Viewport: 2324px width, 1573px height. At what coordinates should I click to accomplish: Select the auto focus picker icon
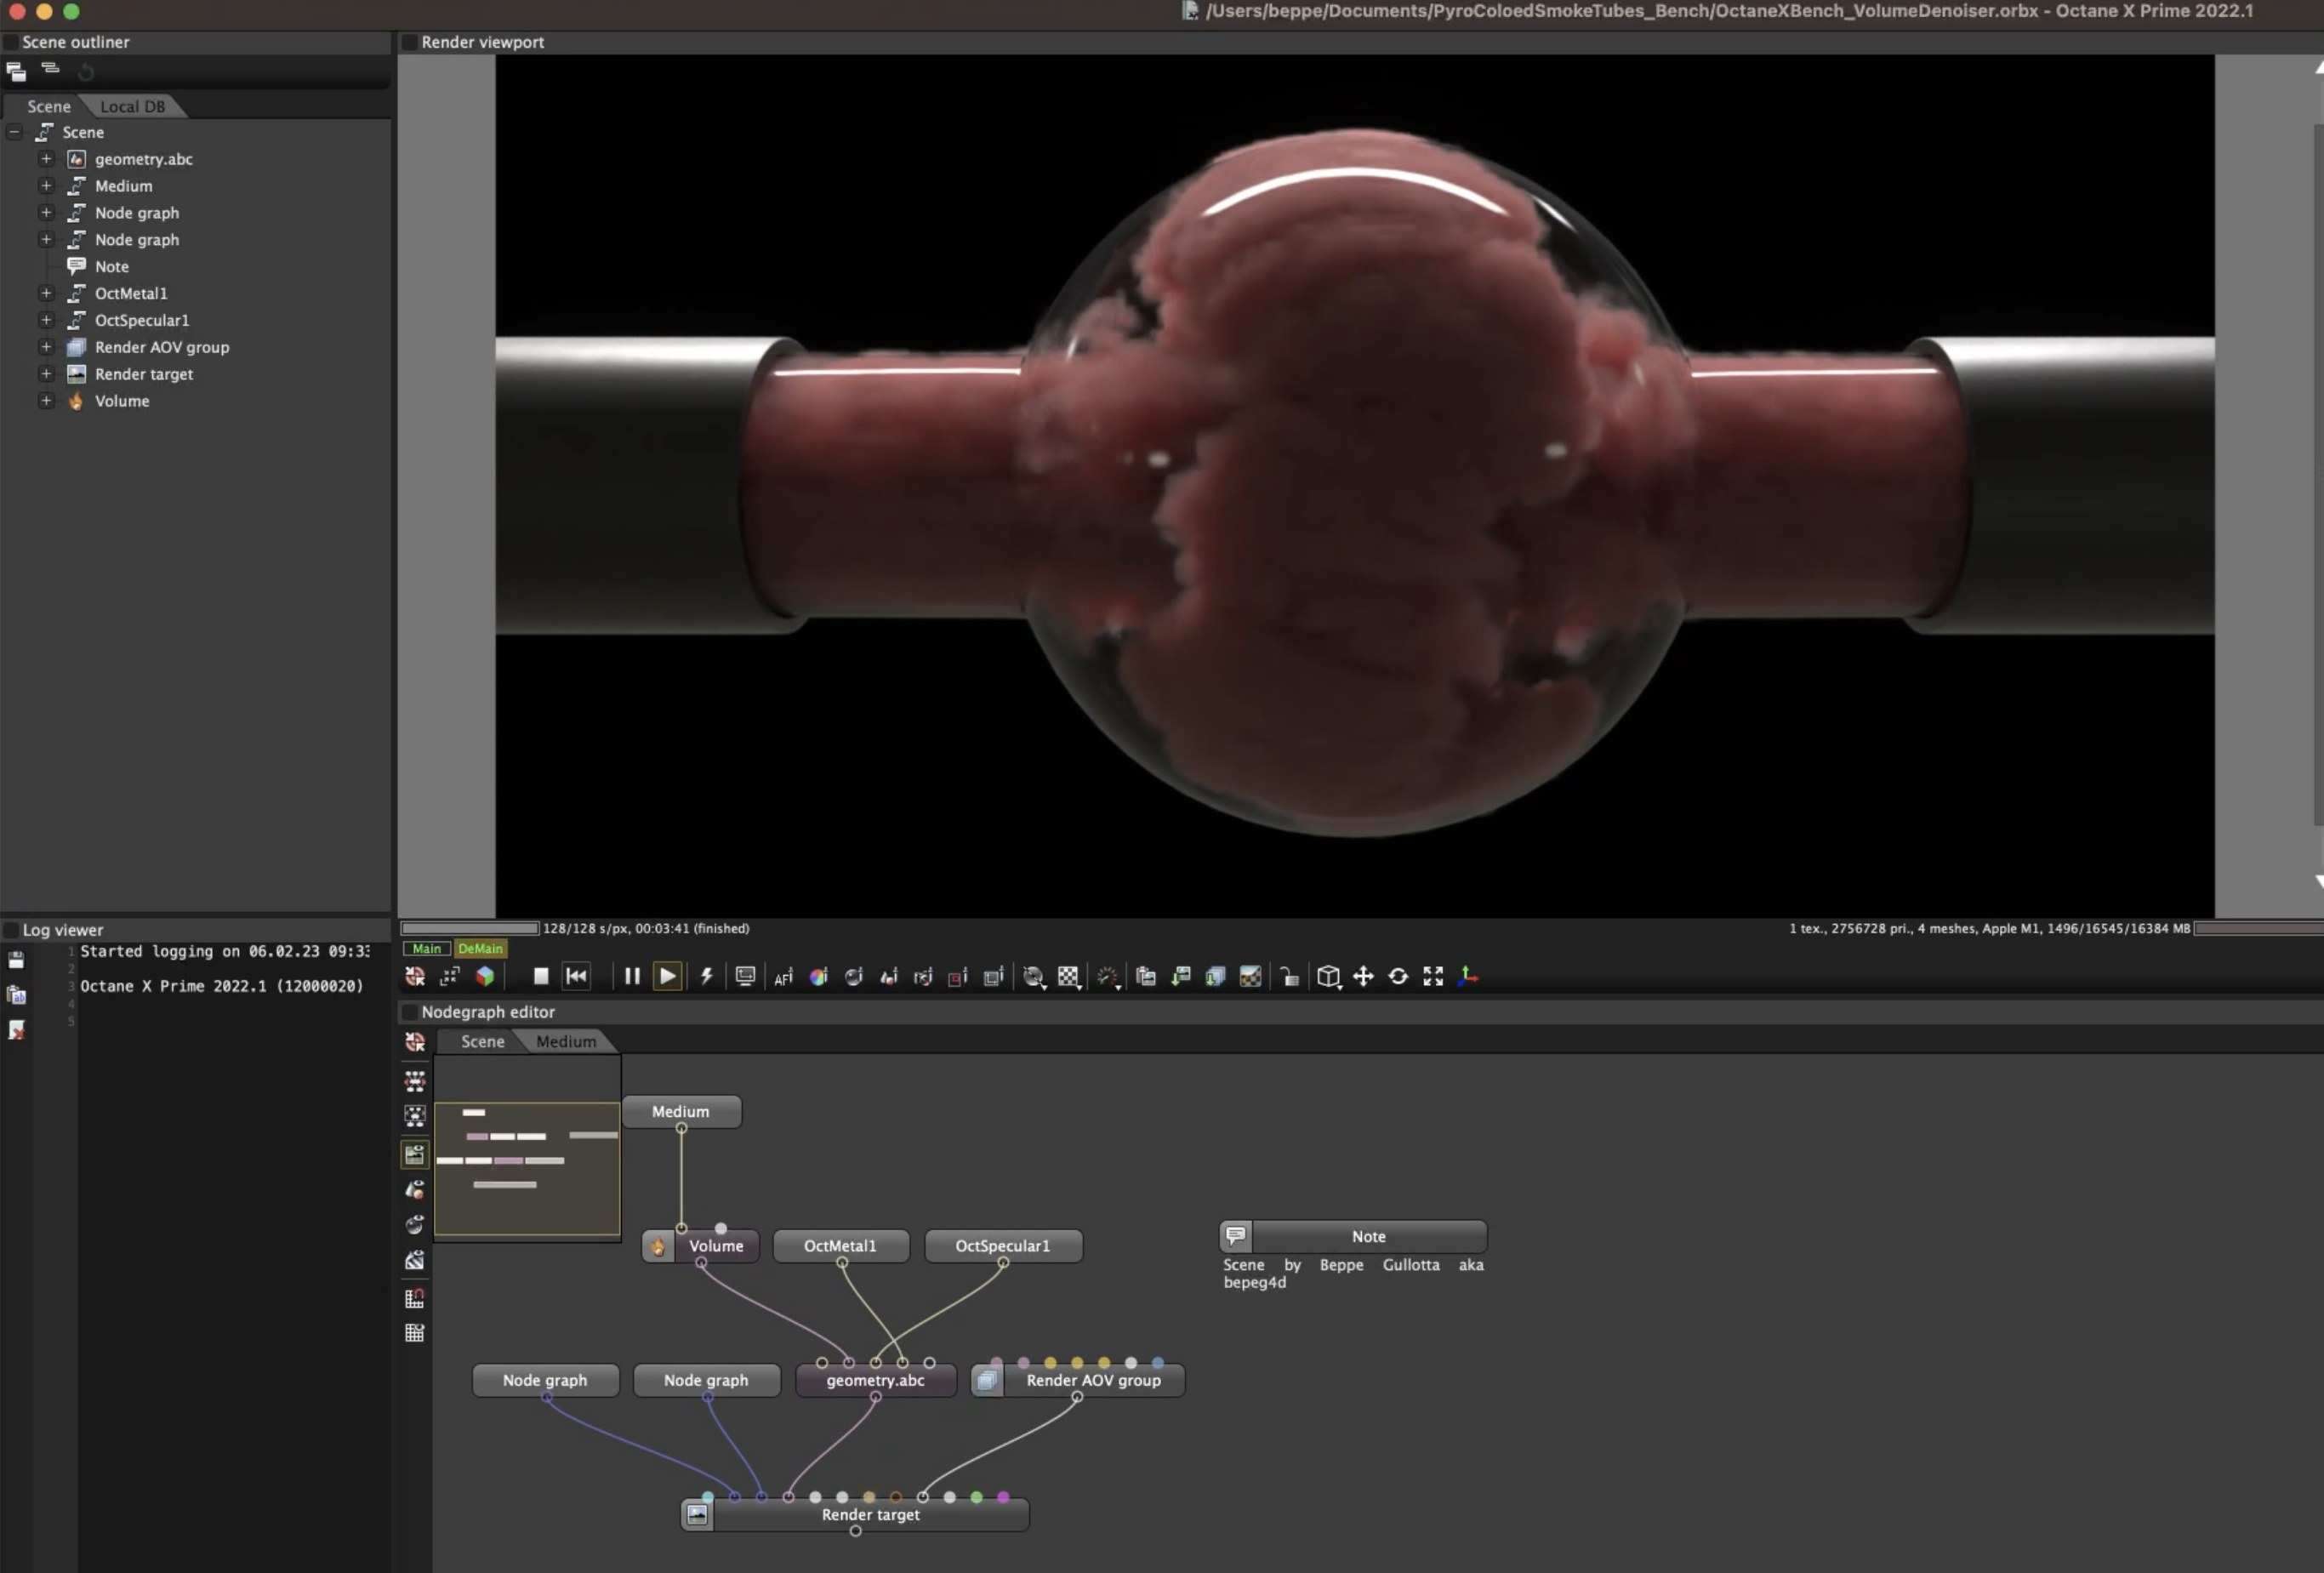click(x=783, y=977)
